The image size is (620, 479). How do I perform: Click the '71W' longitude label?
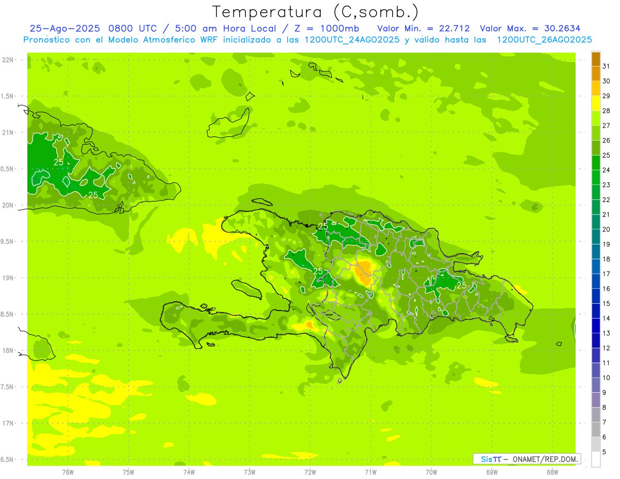click(x=370, y=472)
